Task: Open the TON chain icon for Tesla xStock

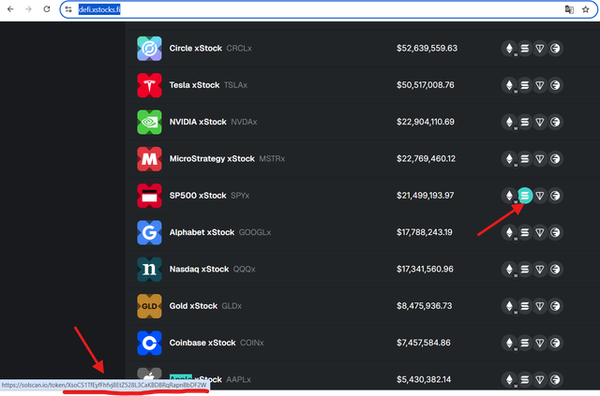Action: pyautogui.click(x=540, y=85)
